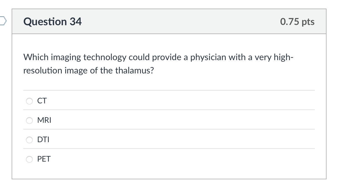Select the PET radio button
The height and width of the screenshot is (189, 357).
click(29, 159)
